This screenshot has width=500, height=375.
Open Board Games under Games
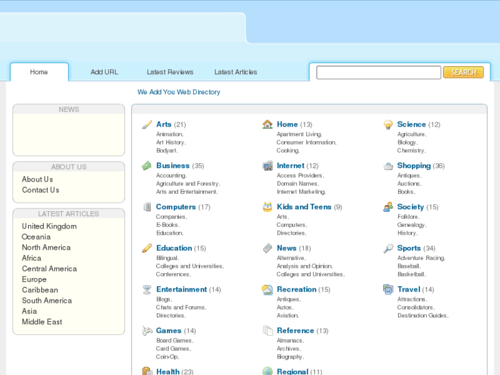174,341
